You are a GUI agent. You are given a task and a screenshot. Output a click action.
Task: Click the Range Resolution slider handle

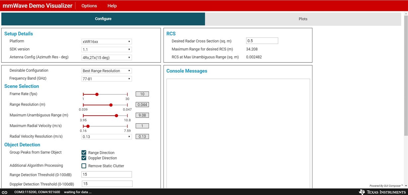pyautogui.click(x=111, y=105)
